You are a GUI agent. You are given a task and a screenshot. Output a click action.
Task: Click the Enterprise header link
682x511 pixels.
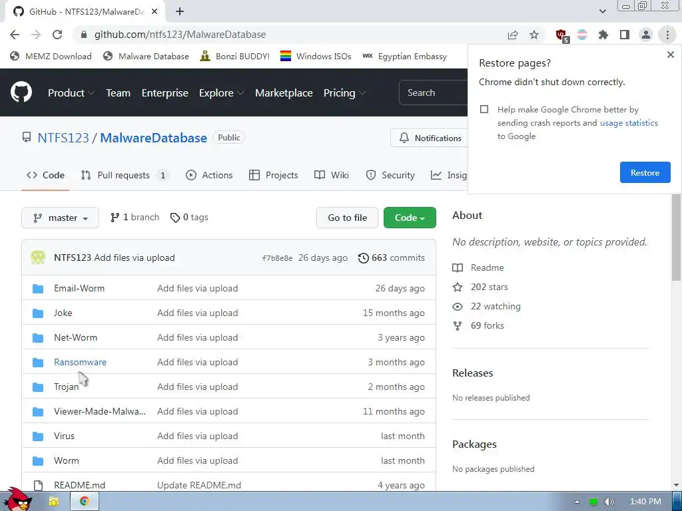(165, 92)
